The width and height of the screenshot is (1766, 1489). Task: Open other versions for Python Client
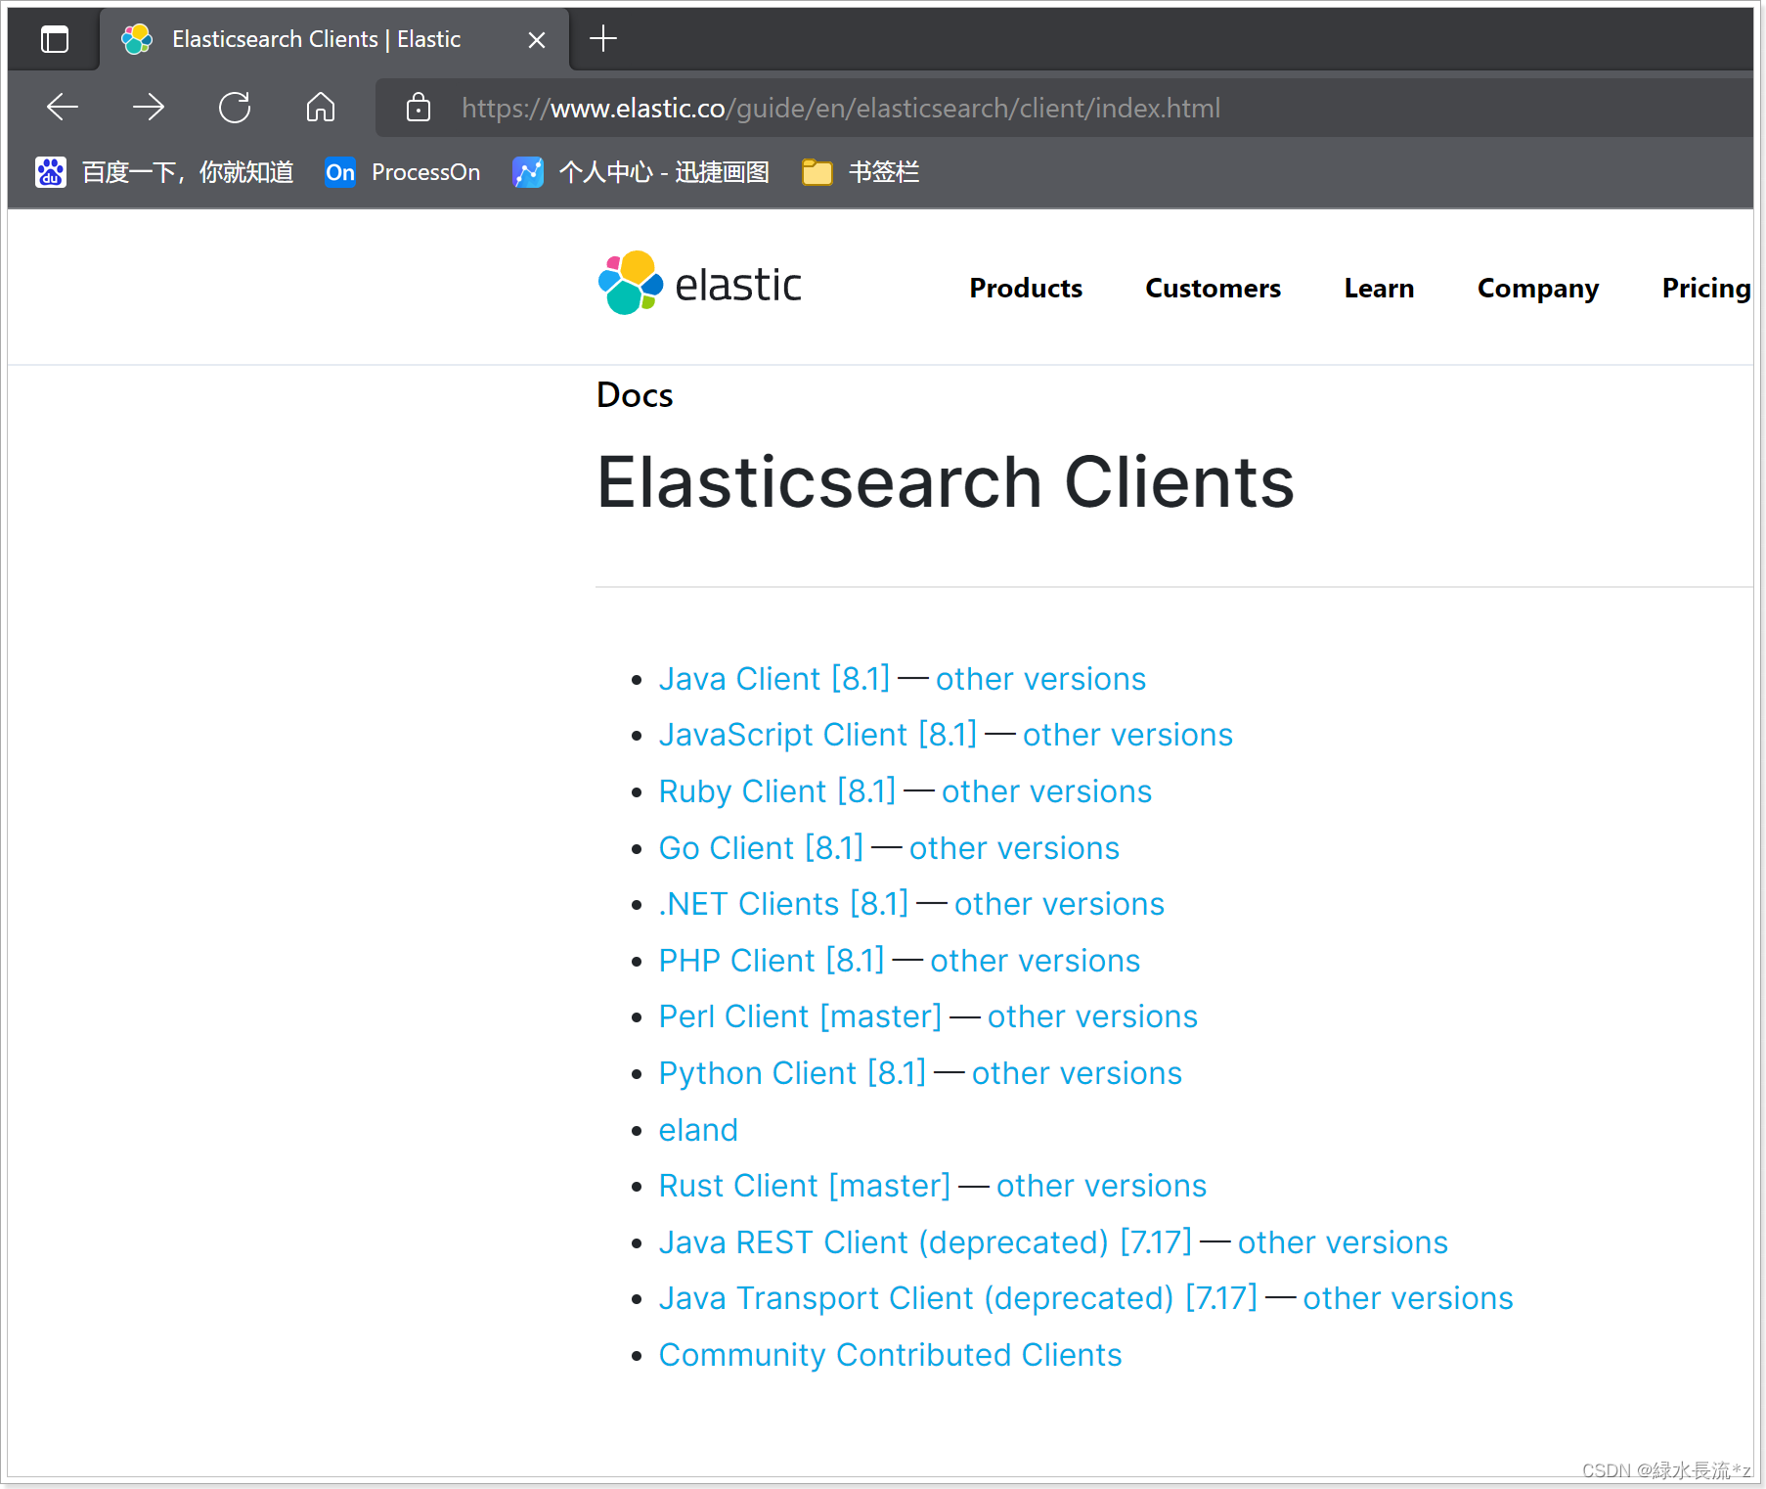[1077, 1072]
